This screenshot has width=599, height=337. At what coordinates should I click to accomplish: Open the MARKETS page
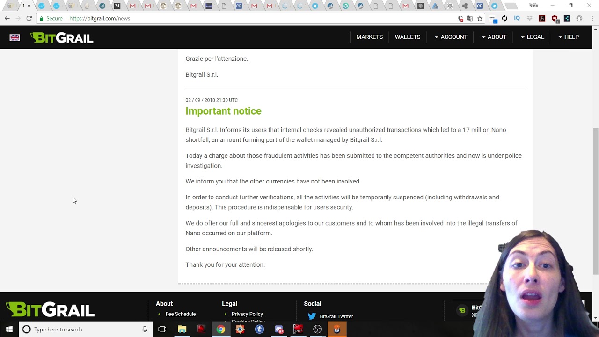pyautogui.click(x=369, y=37)
